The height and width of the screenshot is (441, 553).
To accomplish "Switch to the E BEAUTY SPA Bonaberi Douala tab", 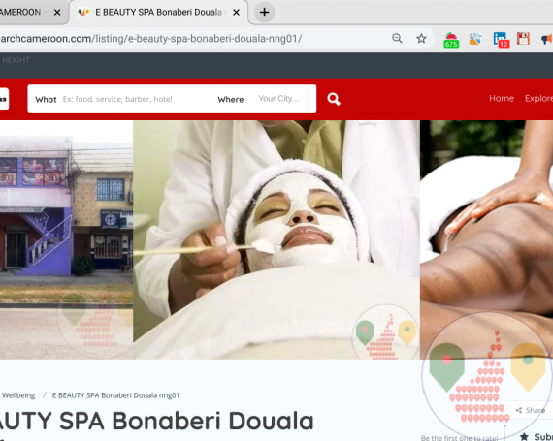I will tap(158, 13).
